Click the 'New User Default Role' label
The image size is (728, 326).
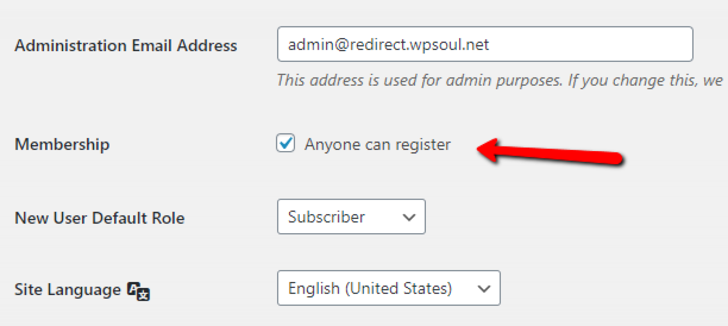[x=100, y=218]
